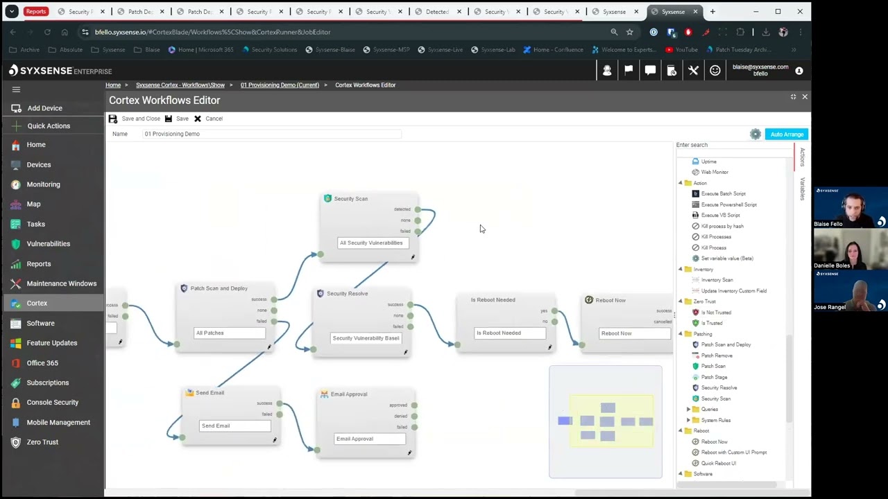Click the flag icon in header
The image size is (888, 499).
[629, 70]
